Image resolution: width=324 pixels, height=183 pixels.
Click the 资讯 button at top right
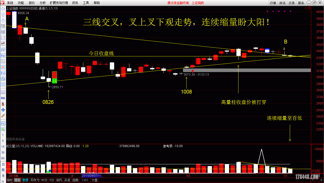tap(282, 3)
